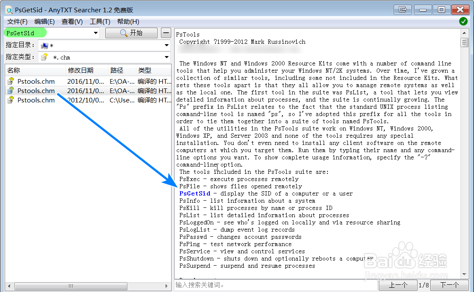Sort results by 类型 column header
Image resolution: width=474 pixels, height=292 pixels.
153,71
